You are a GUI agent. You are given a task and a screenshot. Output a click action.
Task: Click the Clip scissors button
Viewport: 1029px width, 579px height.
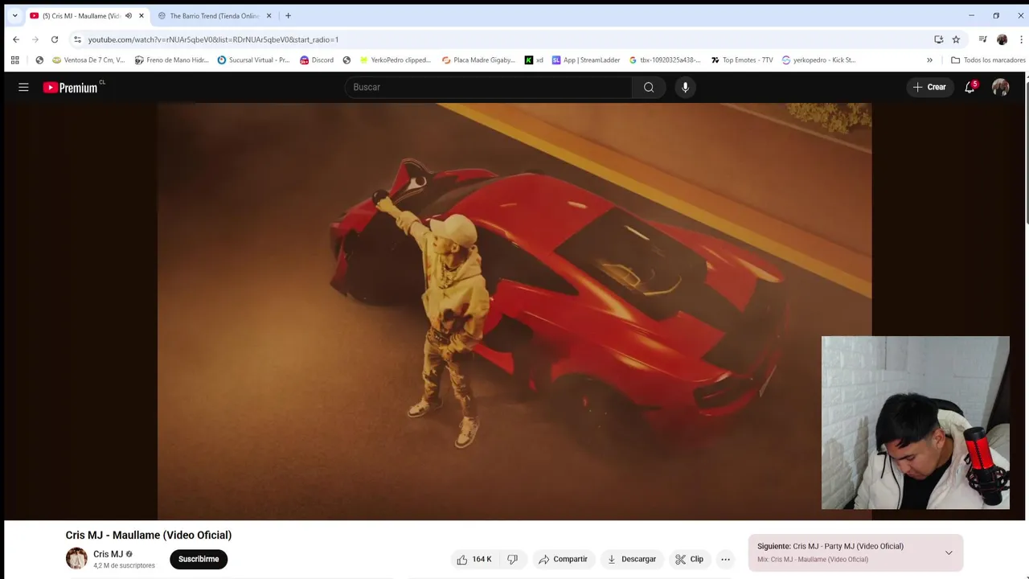689,559
